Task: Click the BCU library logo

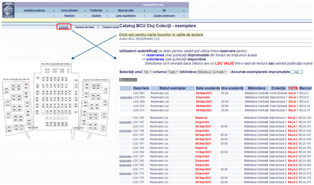Action: pos(8,10)
